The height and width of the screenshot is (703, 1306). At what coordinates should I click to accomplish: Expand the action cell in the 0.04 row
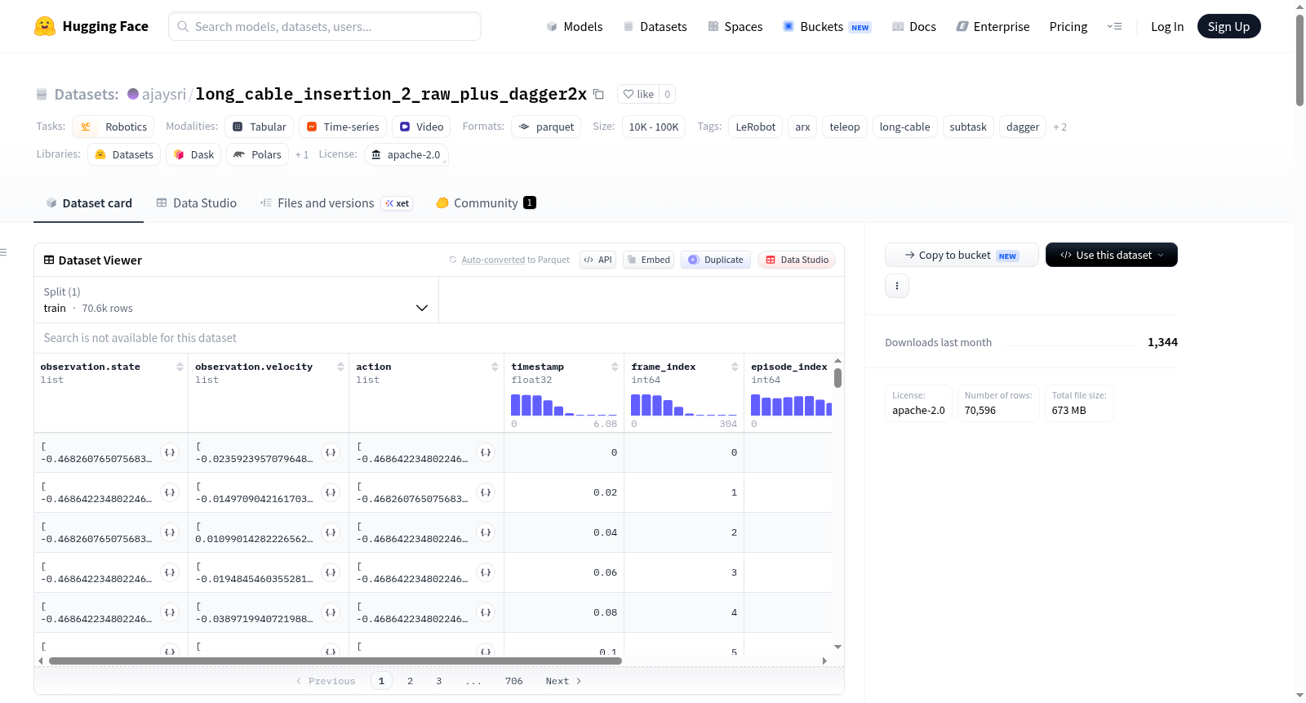pyautogui.click(x=486, y=532)
